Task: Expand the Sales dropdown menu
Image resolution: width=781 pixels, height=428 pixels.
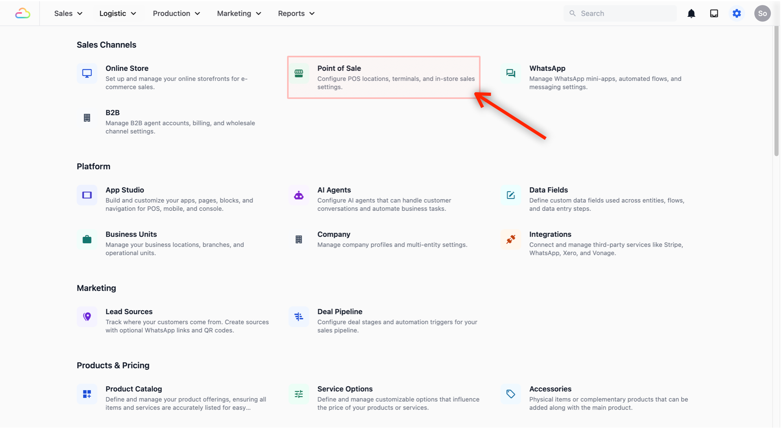Action: pyautogui.click(x=68, y=13)
